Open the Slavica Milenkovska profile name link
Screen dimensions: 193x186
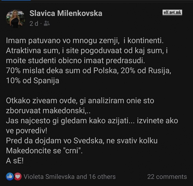pos(66,13)
